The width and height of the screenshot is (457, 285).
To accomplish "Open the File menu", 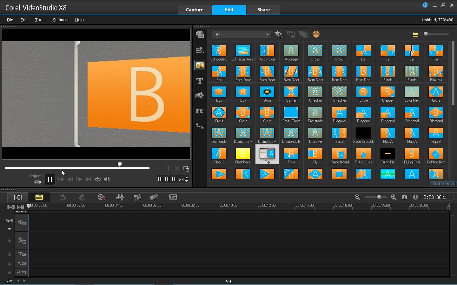I will pyautogui.click(x=10, y=20).
